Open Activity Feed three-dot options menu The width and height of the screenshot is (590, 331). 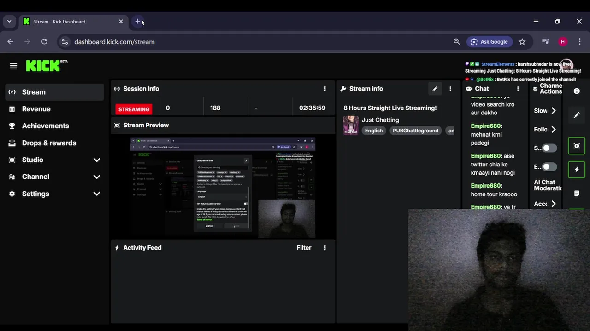coord(325,248)
